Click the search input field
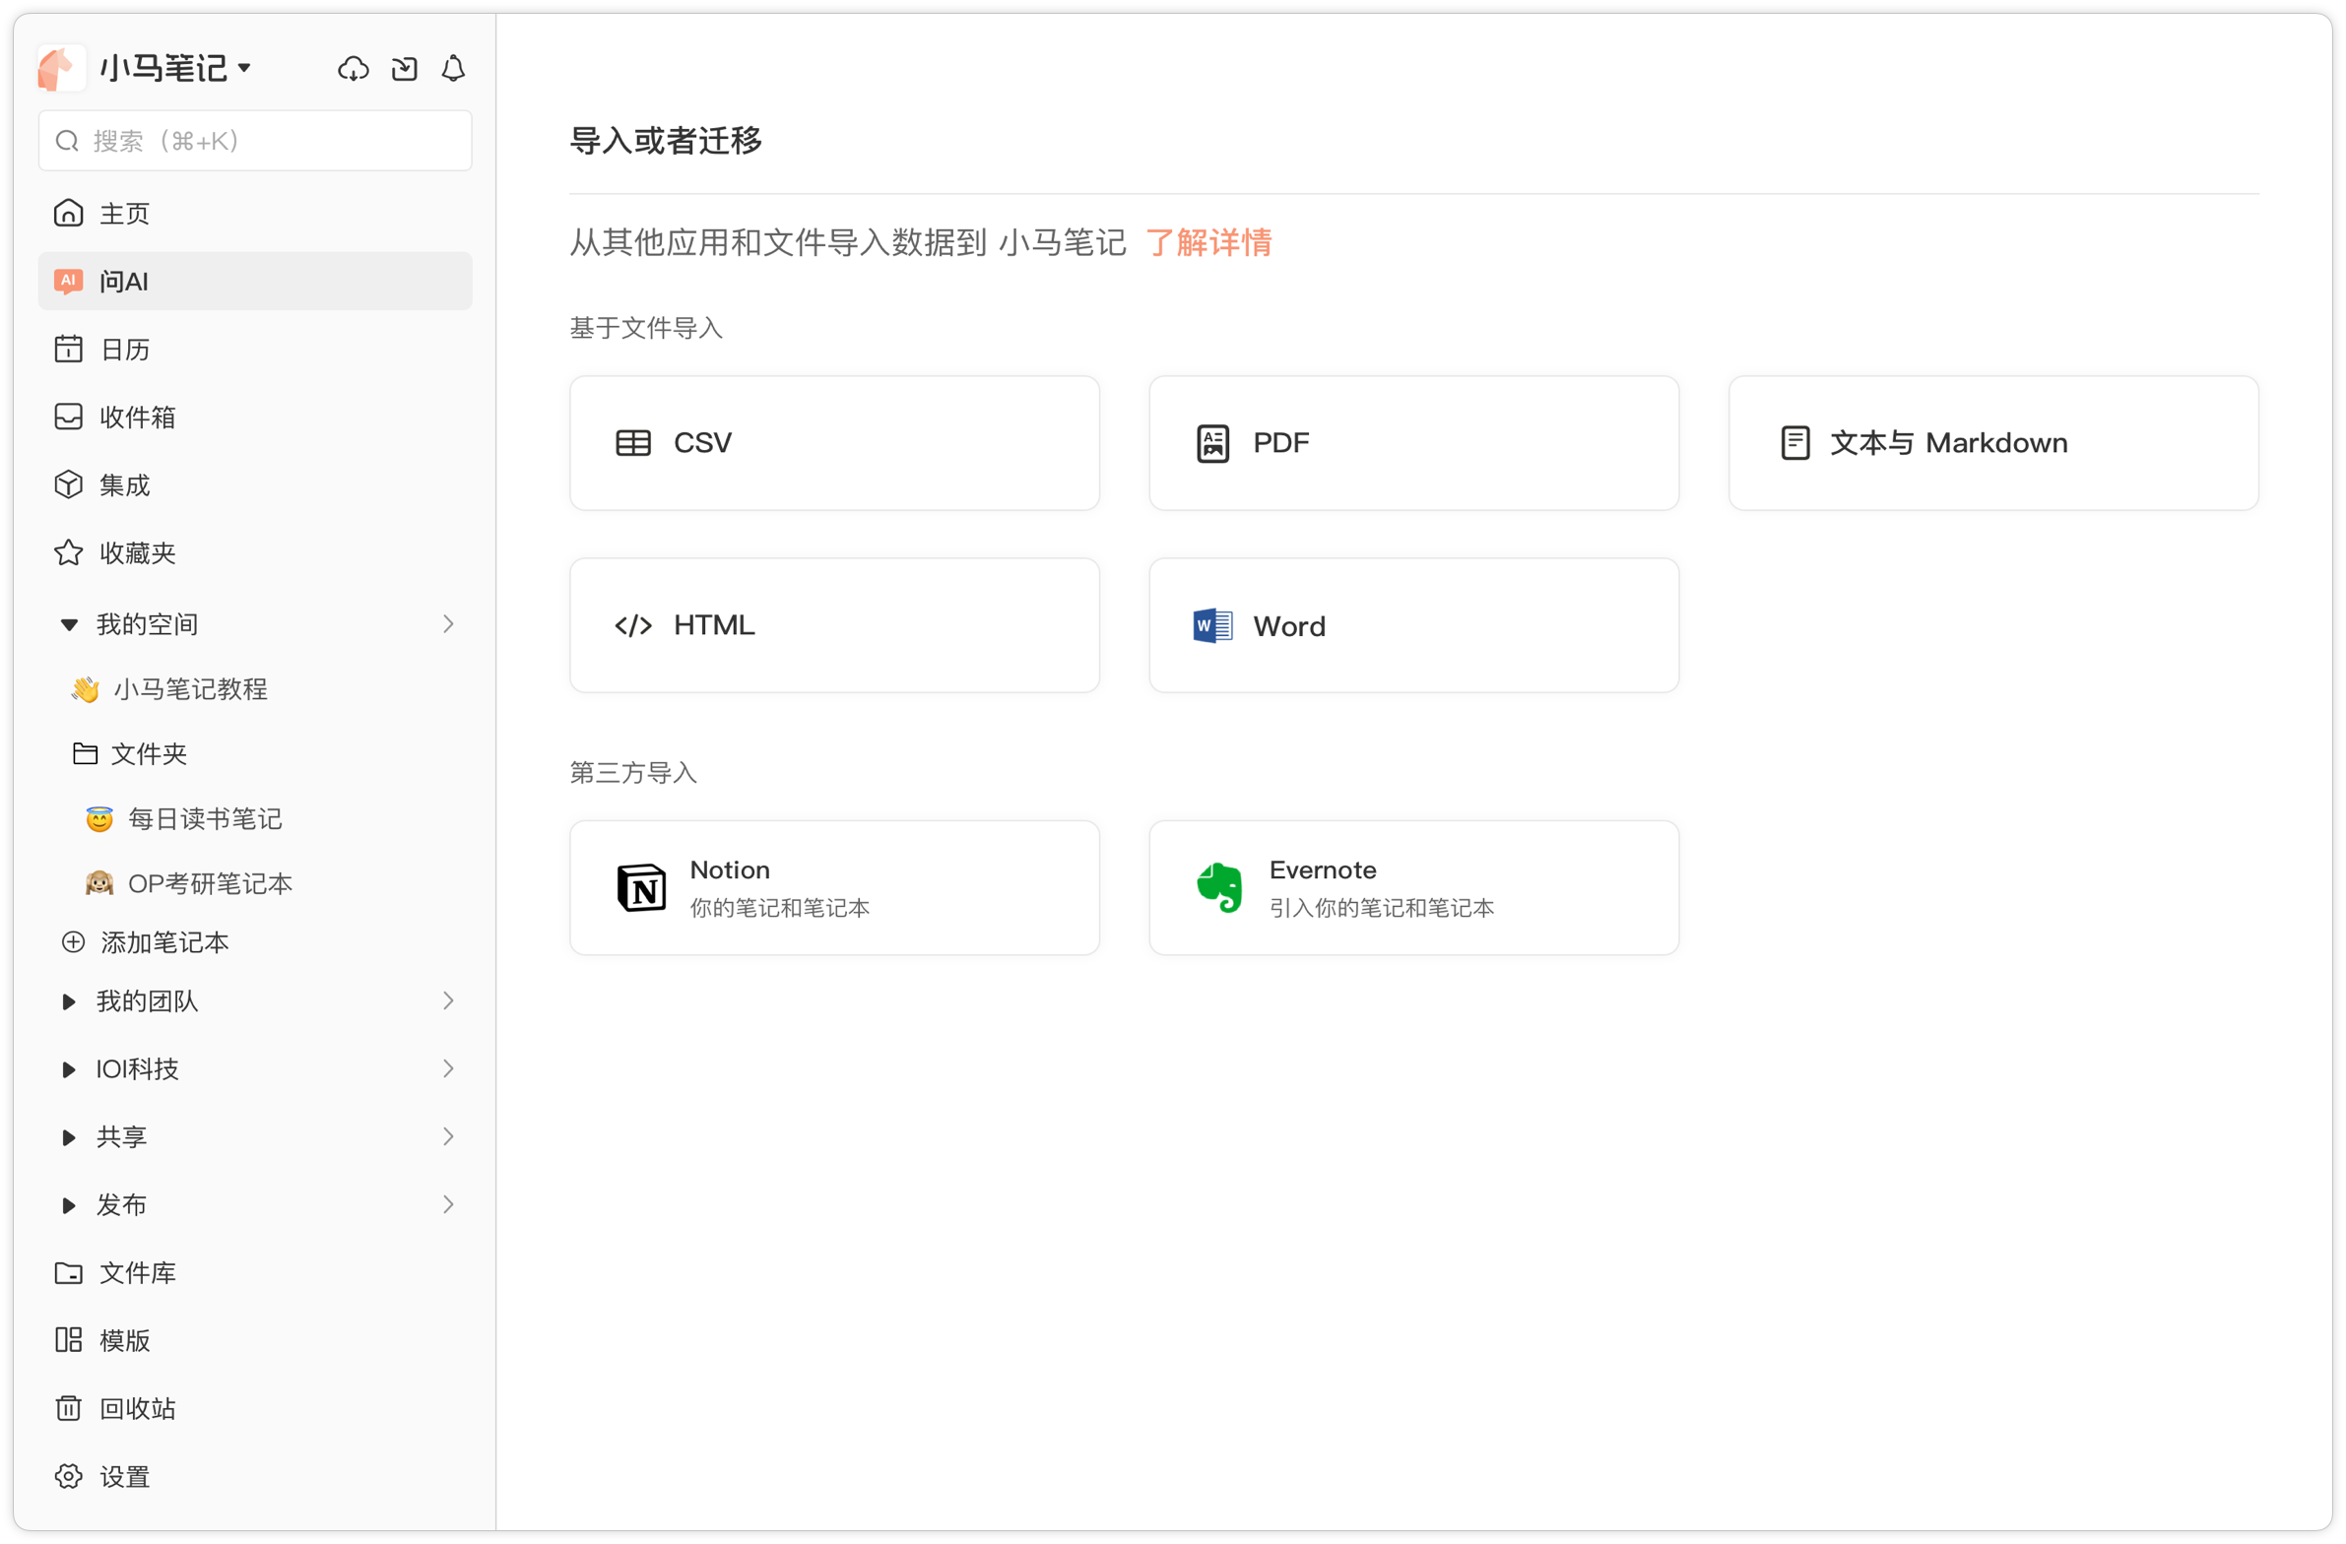 (254, 140)
